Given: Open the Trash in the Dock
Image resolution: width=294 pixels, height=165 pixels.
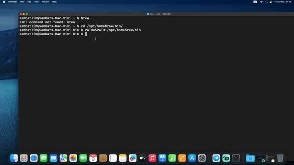Looking at the screenshot, I should (280, 158).
